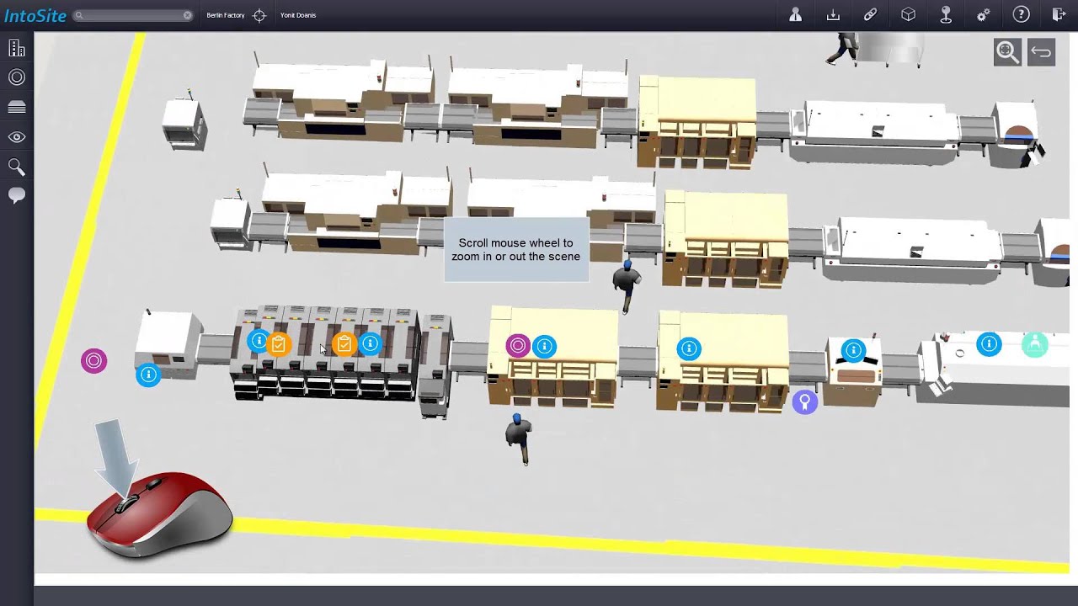This screenshot has width=1078, height=606.
Task: Click the teal person marker
Action: coord(1035,345)
